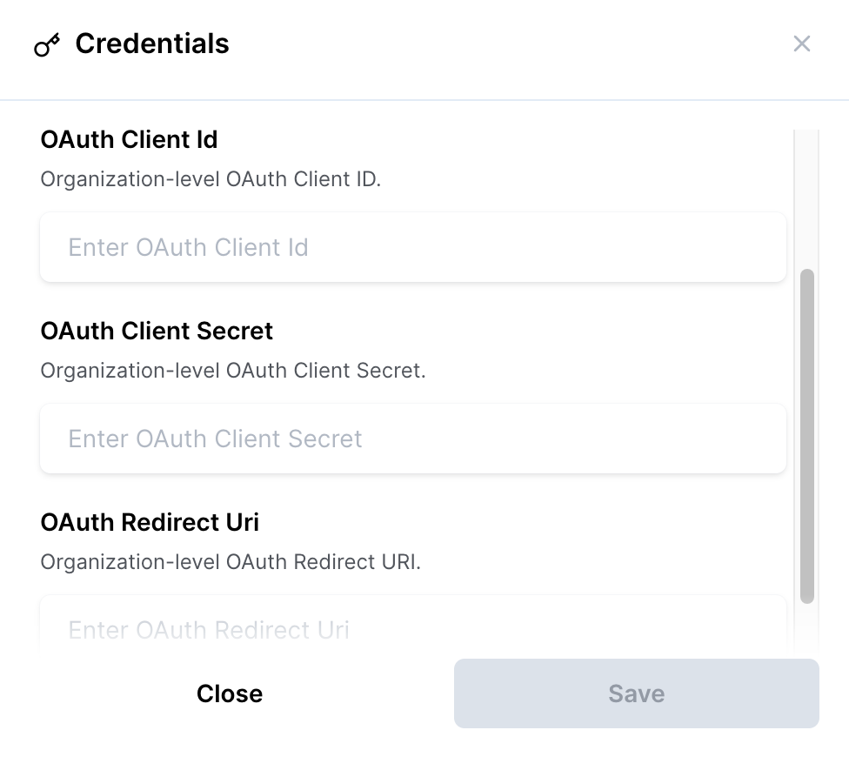Viewport: 849px width, 757px height.
Task: Click the OAuth Client Secret label
Action: point(157,331)
